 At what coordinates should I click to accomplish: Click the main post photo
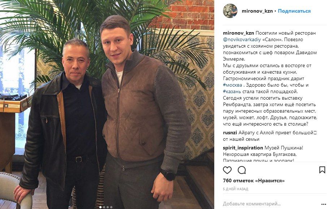[x=107, y=104]
